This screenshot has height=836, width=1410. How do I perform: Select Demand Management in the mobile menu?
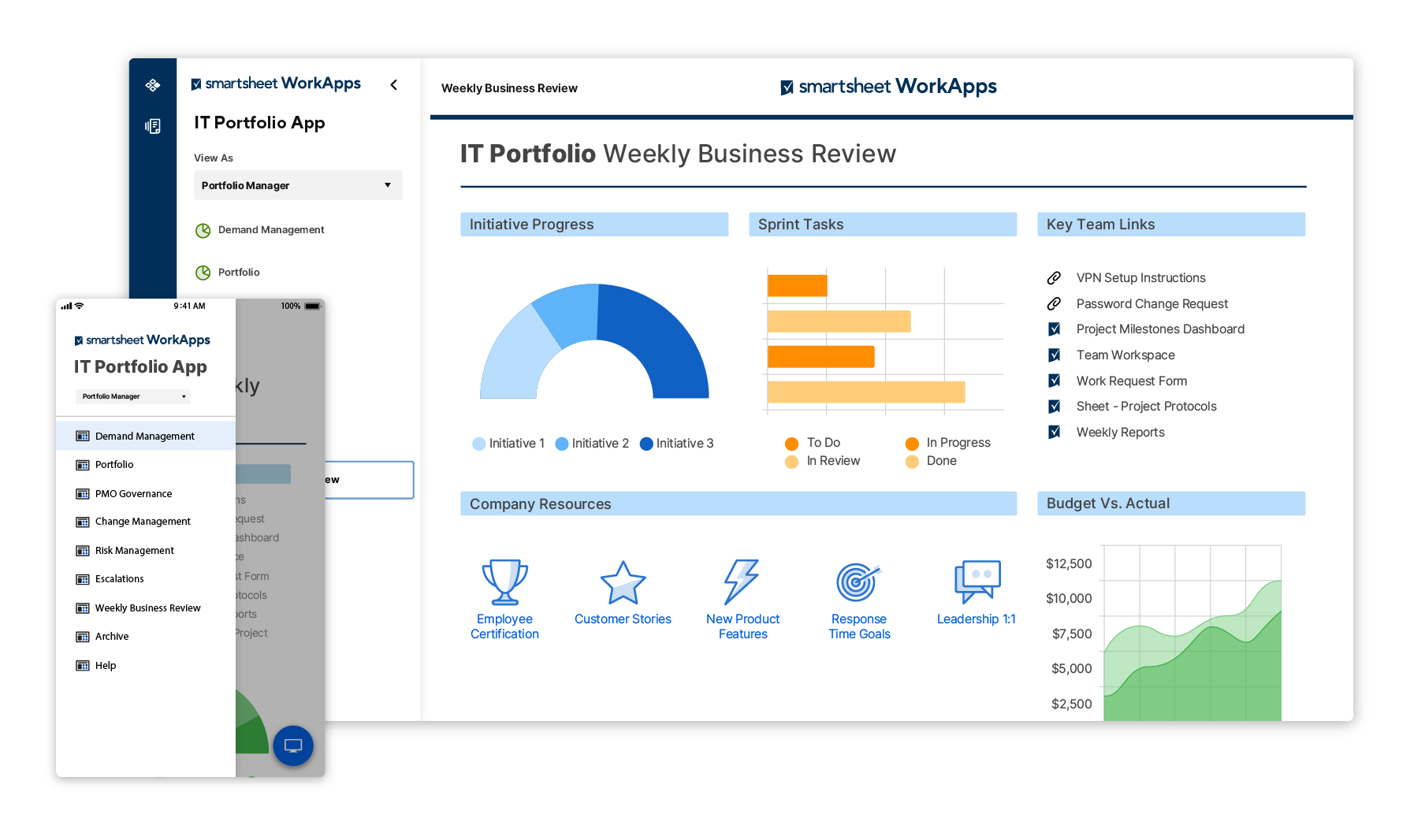point(144,436)
